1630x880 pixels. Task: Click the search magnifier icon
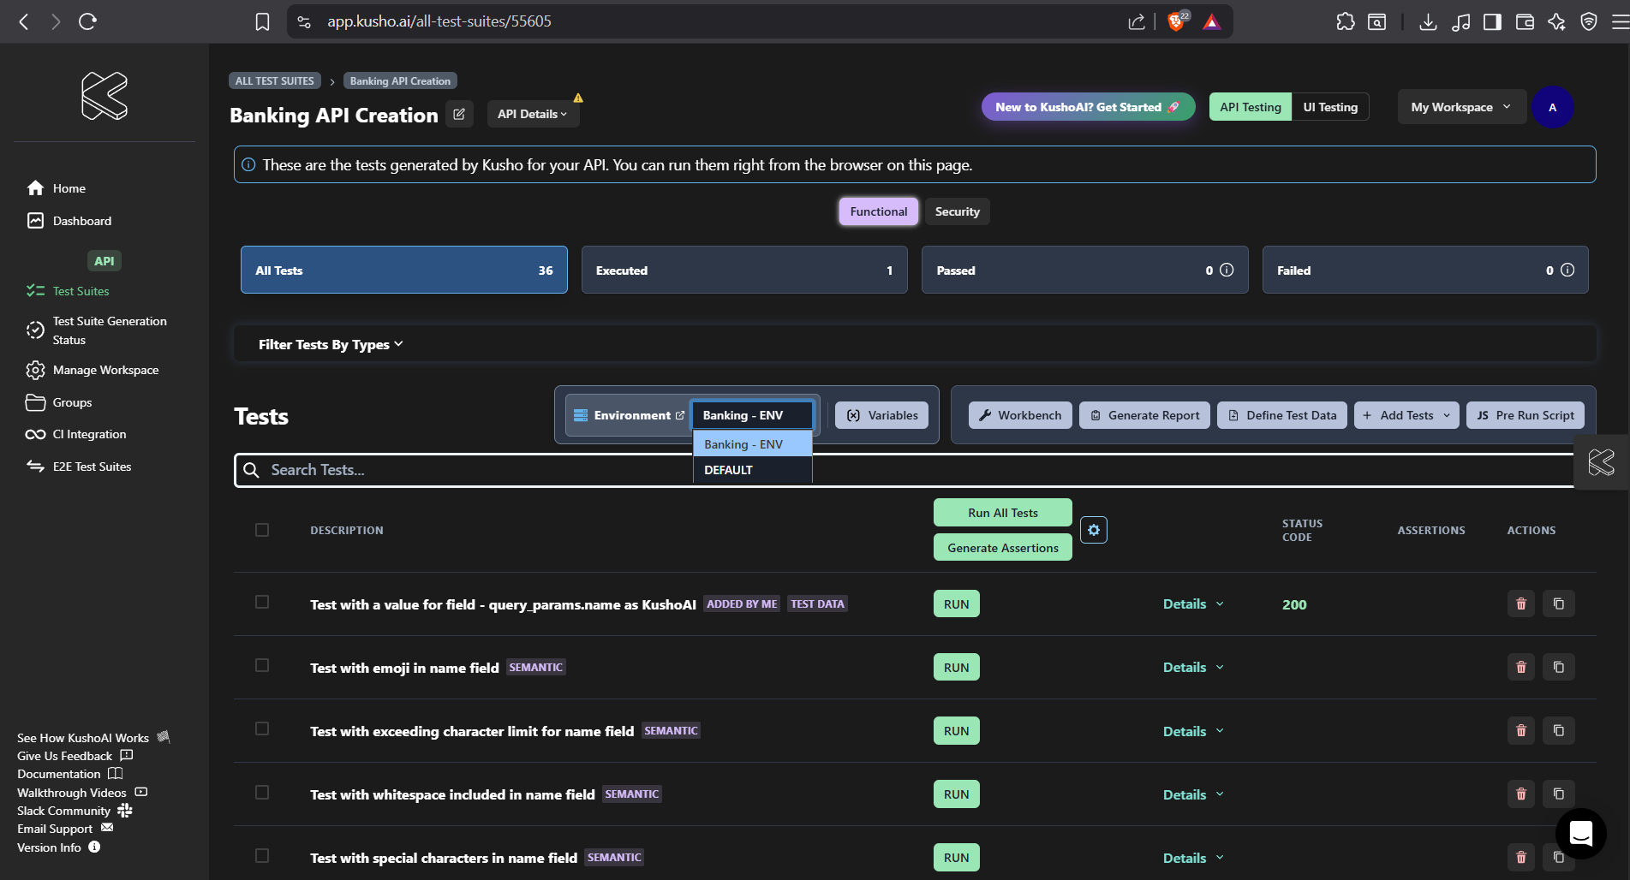(251, 470)
